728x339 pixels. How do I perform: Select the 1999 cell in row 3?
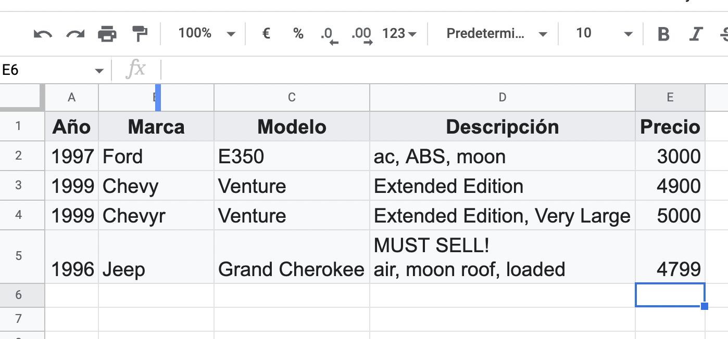click(72, 186)
